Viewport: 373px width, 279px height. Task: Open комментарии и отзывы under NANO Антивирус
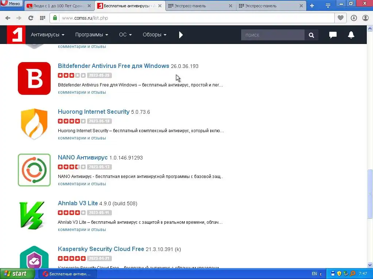pyautogui.click(x=82, y=184)
